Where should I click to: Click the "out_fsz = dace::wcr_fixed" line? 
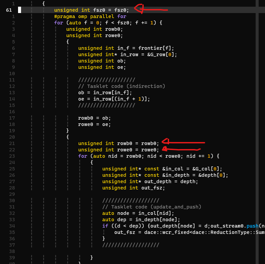pos(189,232)
